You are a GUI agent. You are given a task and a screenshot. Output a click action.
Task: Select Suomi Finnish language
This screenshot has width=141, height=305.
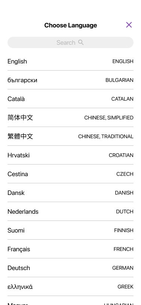tap(71, 230)
